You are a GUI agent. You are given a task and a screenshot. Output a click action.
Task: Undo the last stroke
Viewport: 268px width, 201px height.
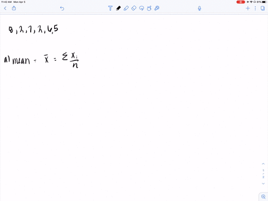point(62,8)
